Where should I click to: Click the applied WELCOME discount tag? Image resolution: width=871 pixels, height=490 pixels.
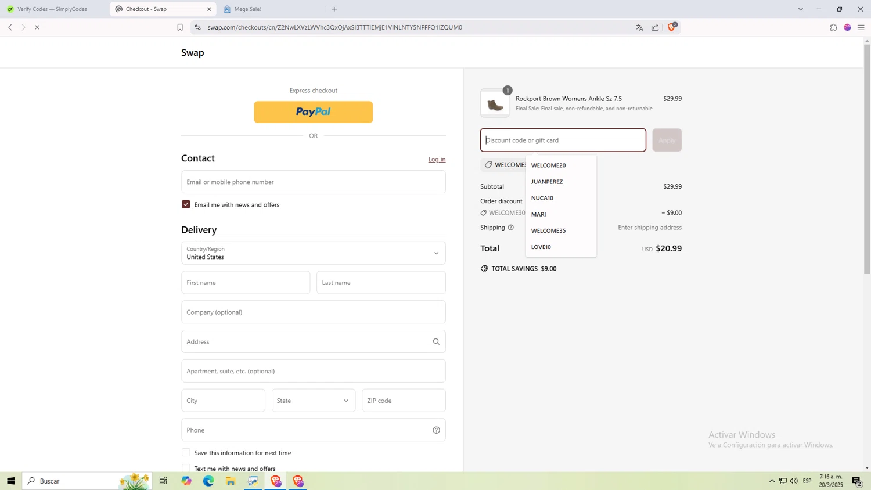504,165
